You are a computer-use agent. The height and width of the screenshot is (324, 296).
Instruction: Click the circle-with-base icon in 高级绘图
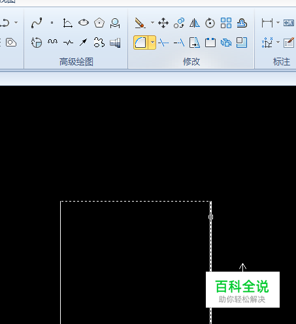[115, 23]
